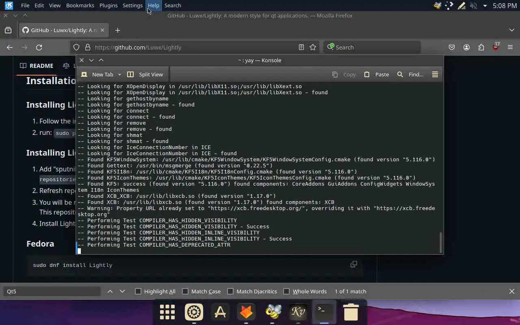This screenshot has height=325, width=520.
Task: Open the Bookmarks menu
Action: pos(80,5)
